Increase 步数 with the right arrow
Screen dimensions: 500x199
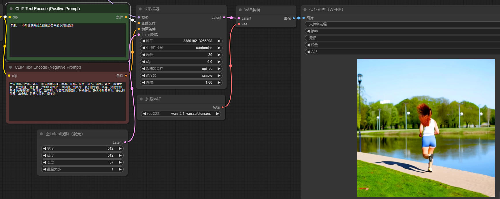click(x=219, y=55)
